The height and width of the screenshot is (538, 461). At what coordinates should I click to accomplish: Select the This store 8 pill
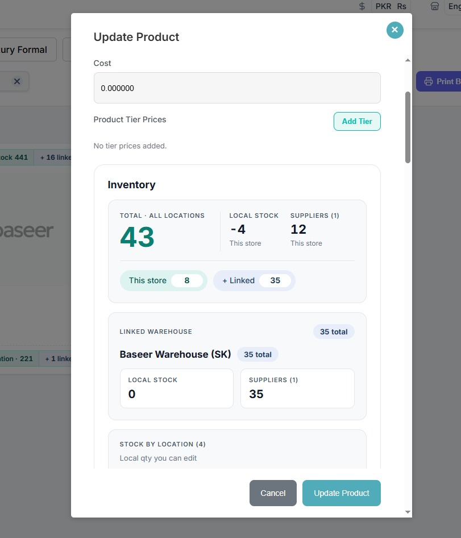(164, 280)
